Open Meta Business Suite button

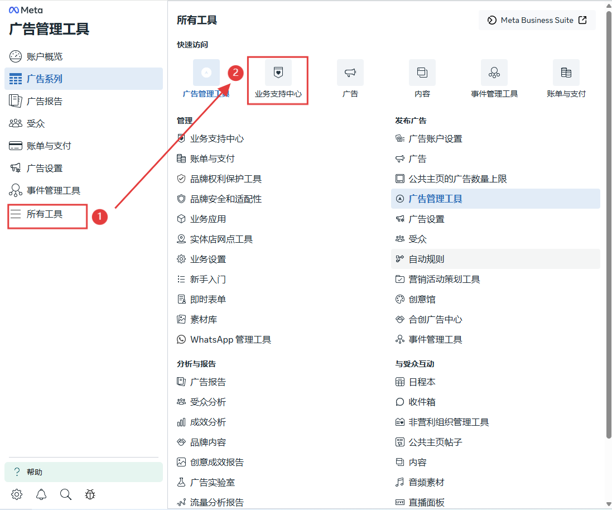click(537, 20)
